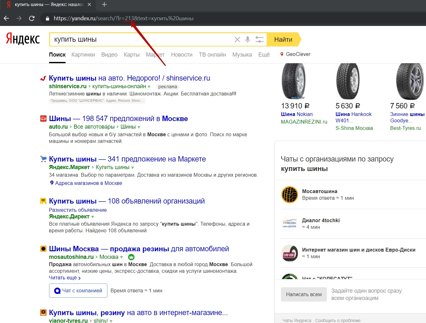The width and height of the screenshot is (426, 323).
Task: Clear the search query with X icon
Action: [237, 40]
